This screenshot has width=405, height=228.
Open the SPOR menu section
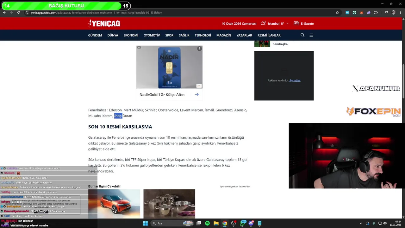coord(169,35)
